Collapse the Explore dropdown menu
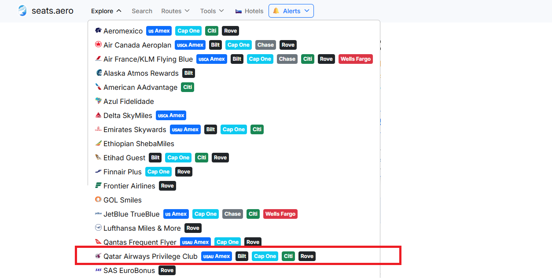The image size is (552, 280). pos(106,11)
